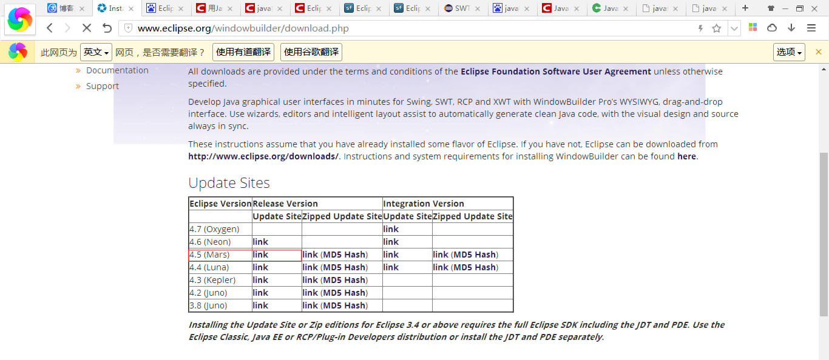829x360 pixels.
Task: Close the translation prompt bar
Action: (818, 52)
